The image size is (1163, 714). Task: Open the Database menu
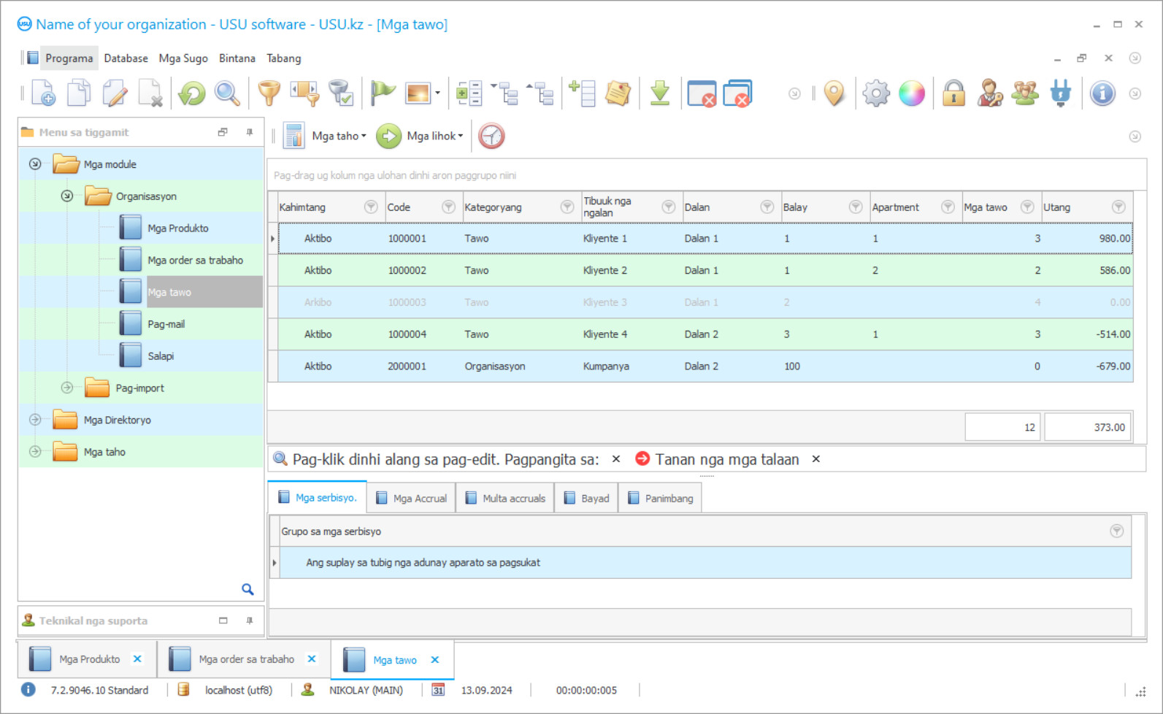(x=126, y=58)
